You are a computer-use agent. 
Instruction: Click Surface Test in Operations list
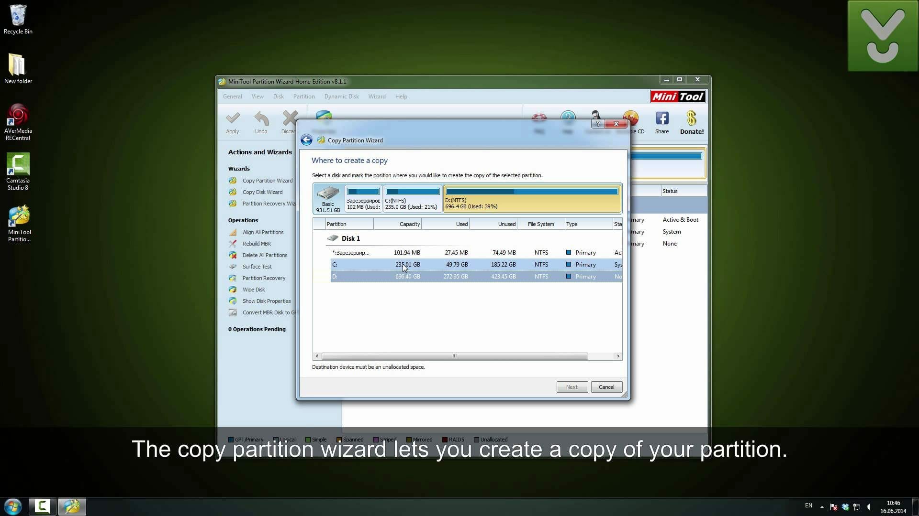point(257,267)
